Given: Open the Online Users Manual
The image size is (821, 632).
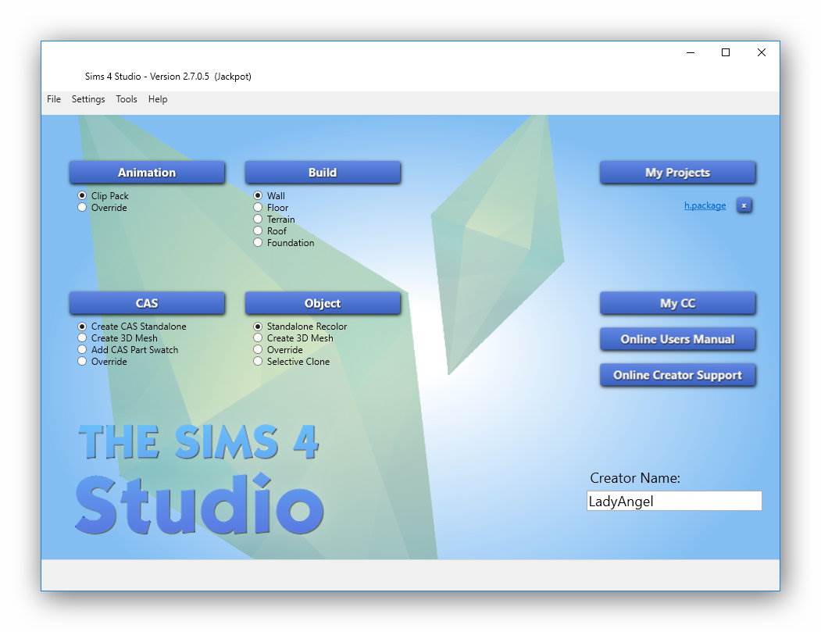Looking at the screenshot, I should pos(677,339).
